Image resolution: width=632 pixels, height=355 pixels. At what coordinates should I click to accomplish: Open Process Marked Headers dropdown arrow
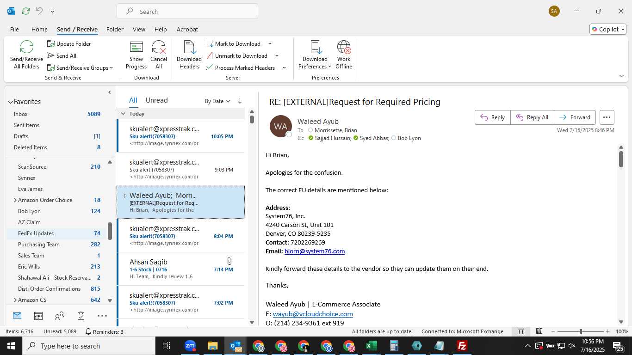tap(284, 68)
